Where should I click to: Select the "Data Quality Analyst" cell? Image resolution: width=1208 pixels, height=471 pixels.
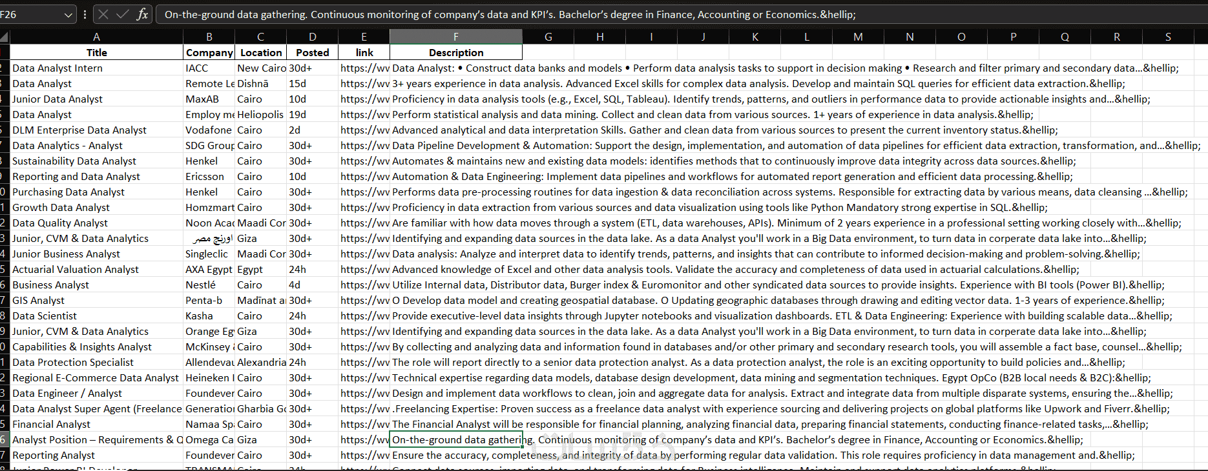tap(96, 223)
